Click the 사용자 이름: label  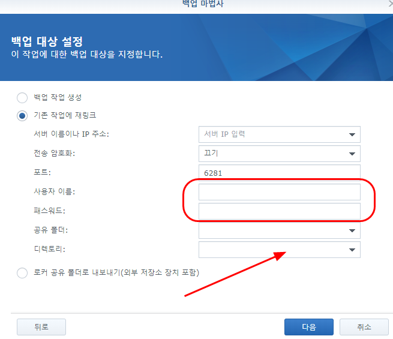55,191
